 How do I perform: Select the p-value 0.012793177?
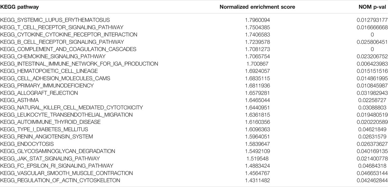(372, 20)
